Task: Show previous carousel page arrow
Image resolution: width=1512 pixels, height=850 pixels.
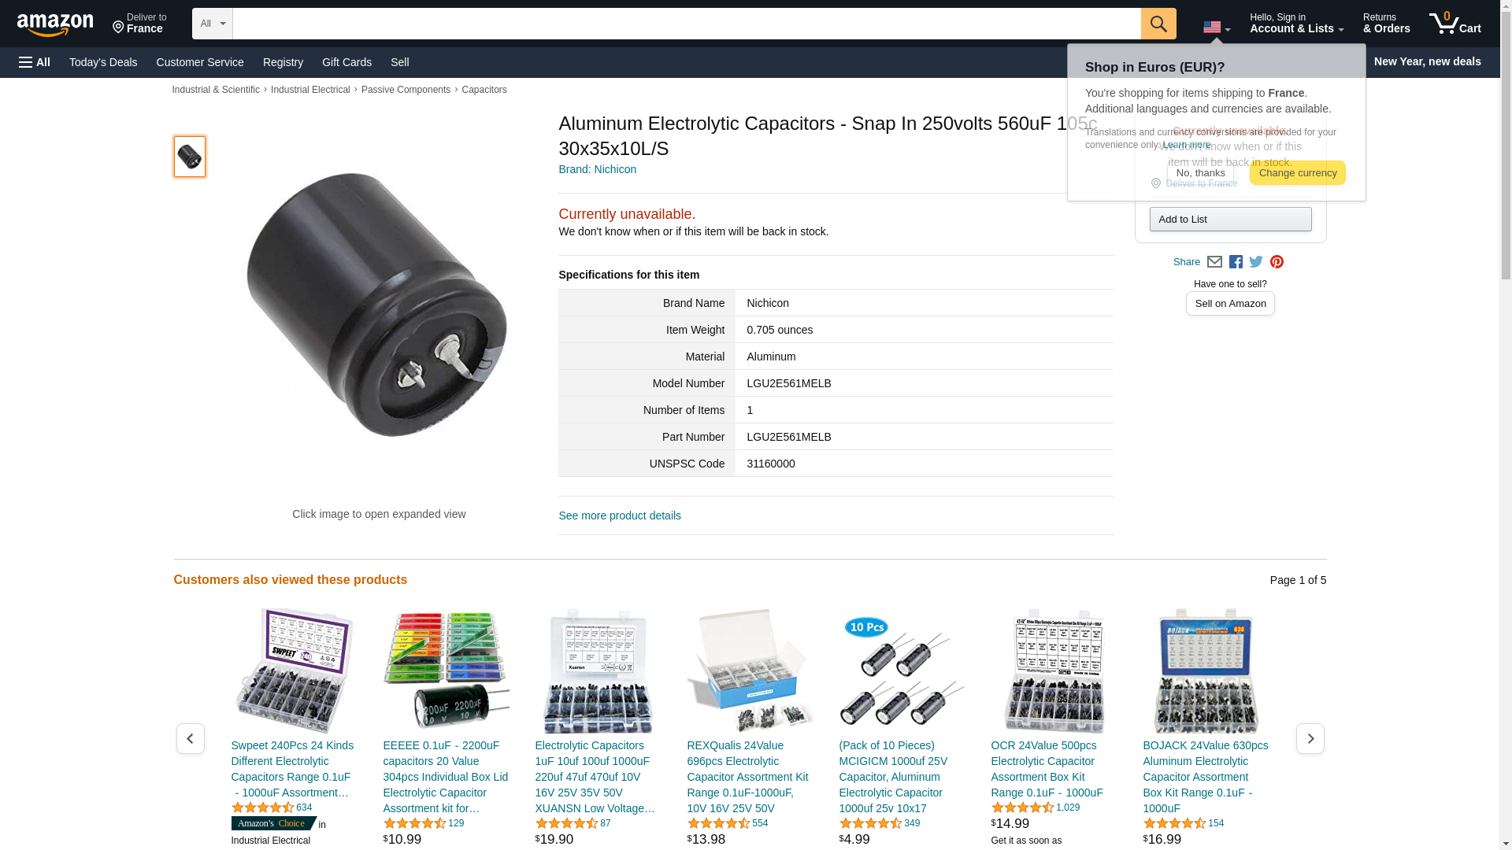Action: 191,738
